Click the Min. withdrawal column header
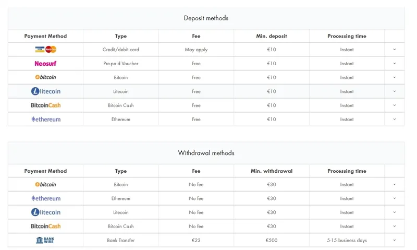 (x=271, y=171)
